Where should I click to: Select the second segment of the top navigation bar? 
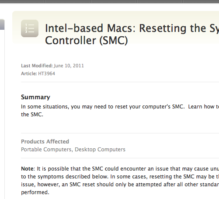click(x=68, y=1)
